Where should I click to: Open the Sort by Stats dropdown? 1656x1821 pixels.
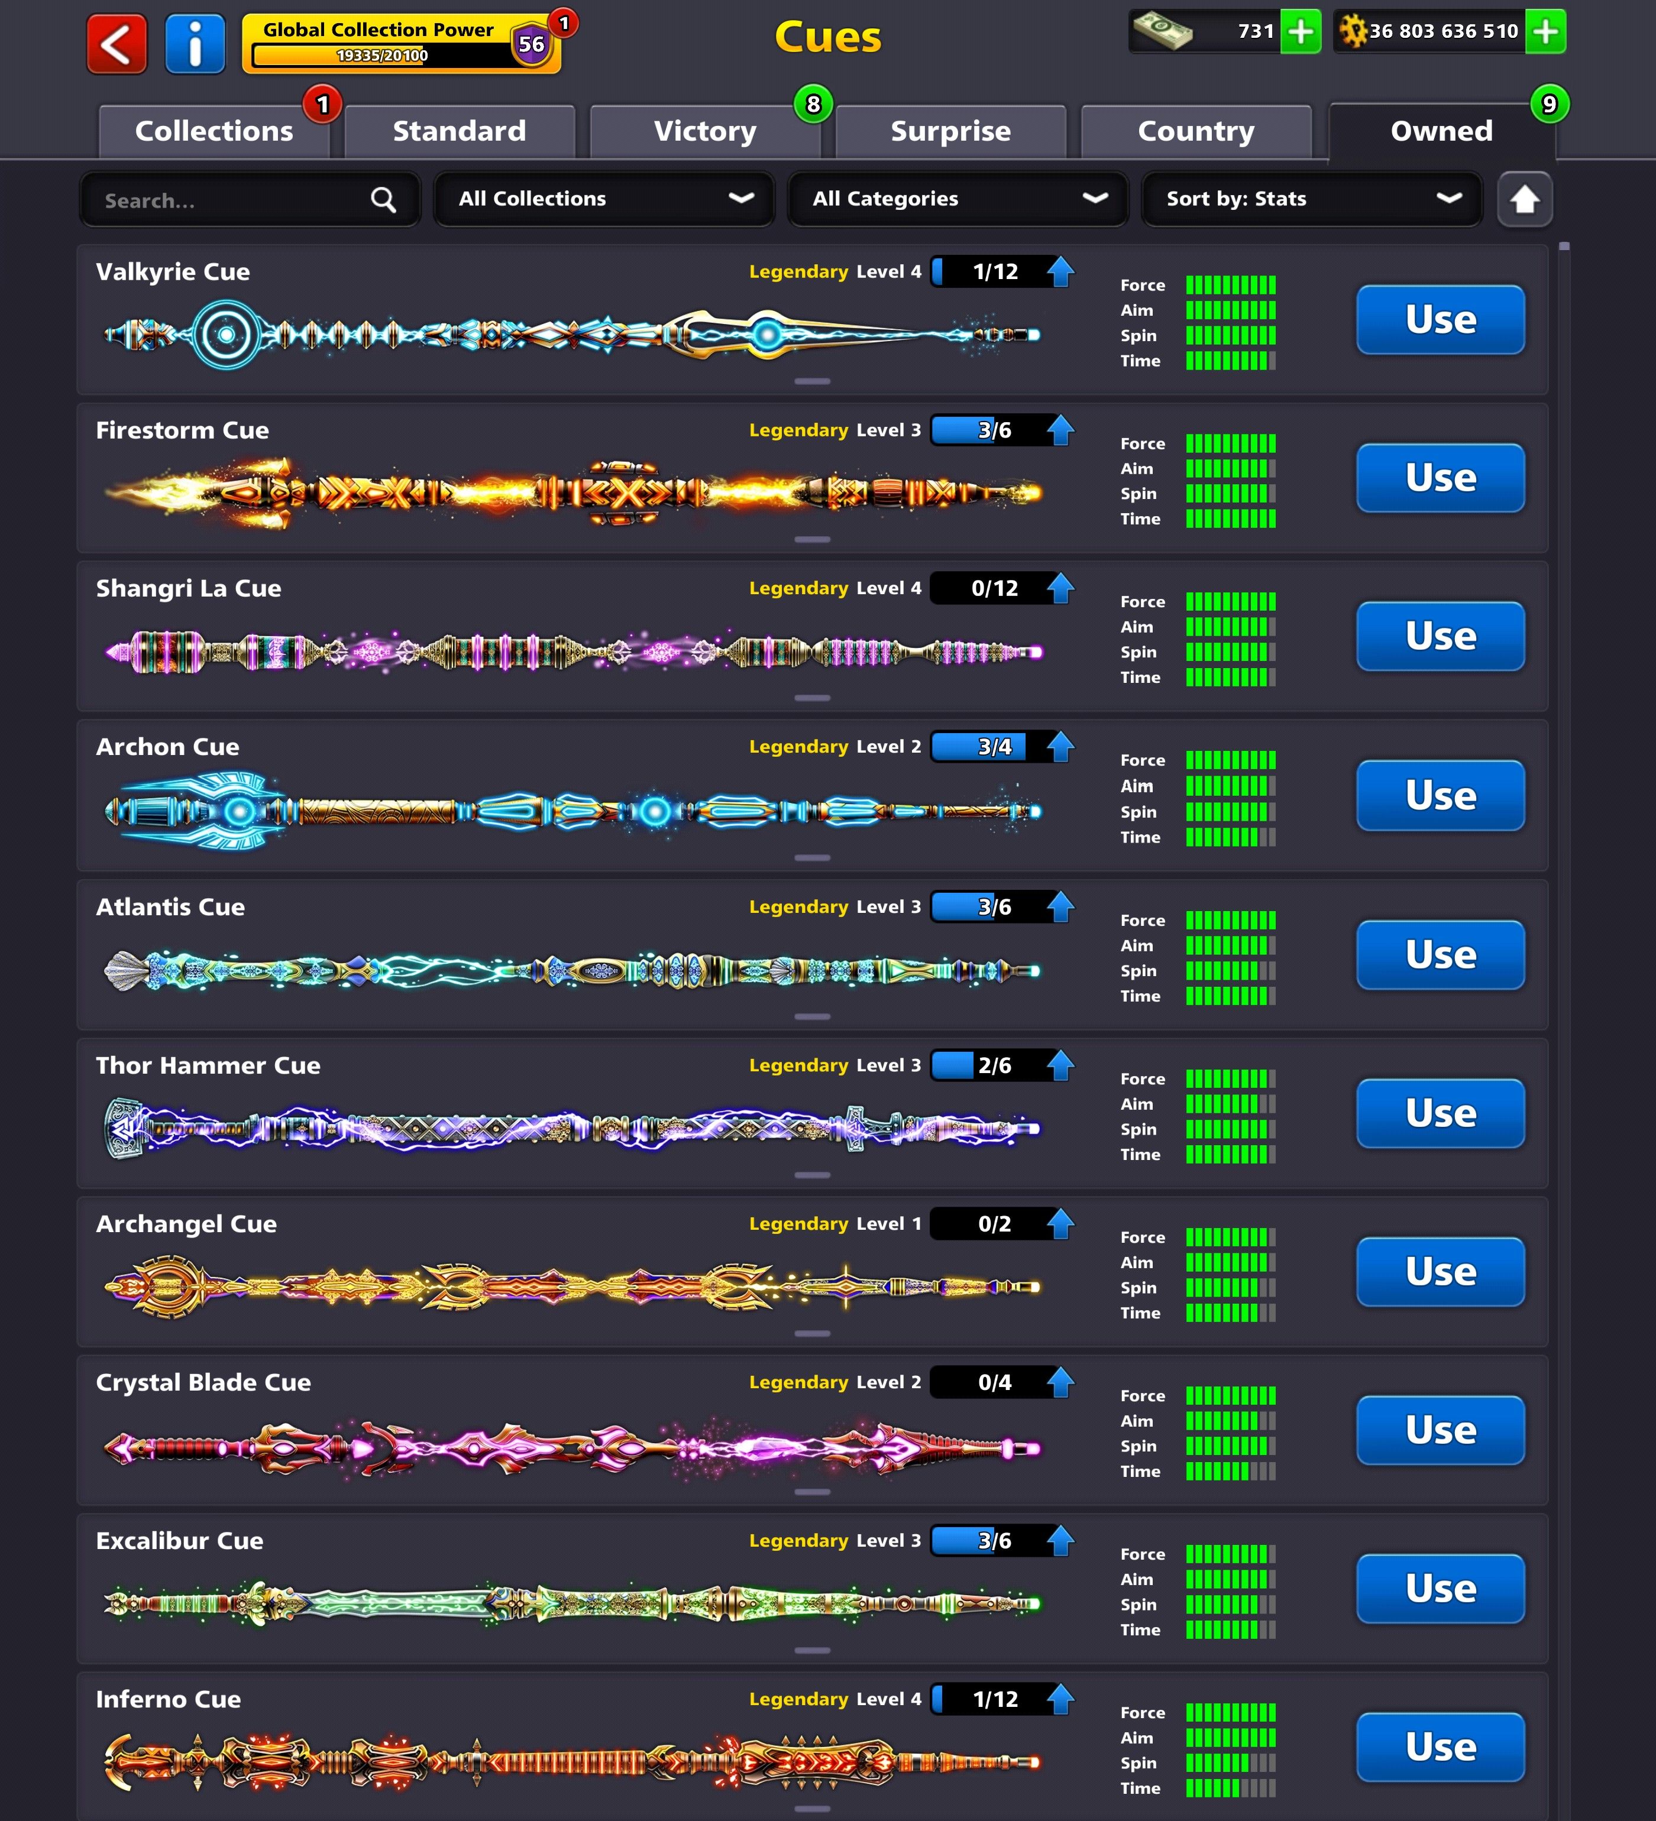[1312, 199]
